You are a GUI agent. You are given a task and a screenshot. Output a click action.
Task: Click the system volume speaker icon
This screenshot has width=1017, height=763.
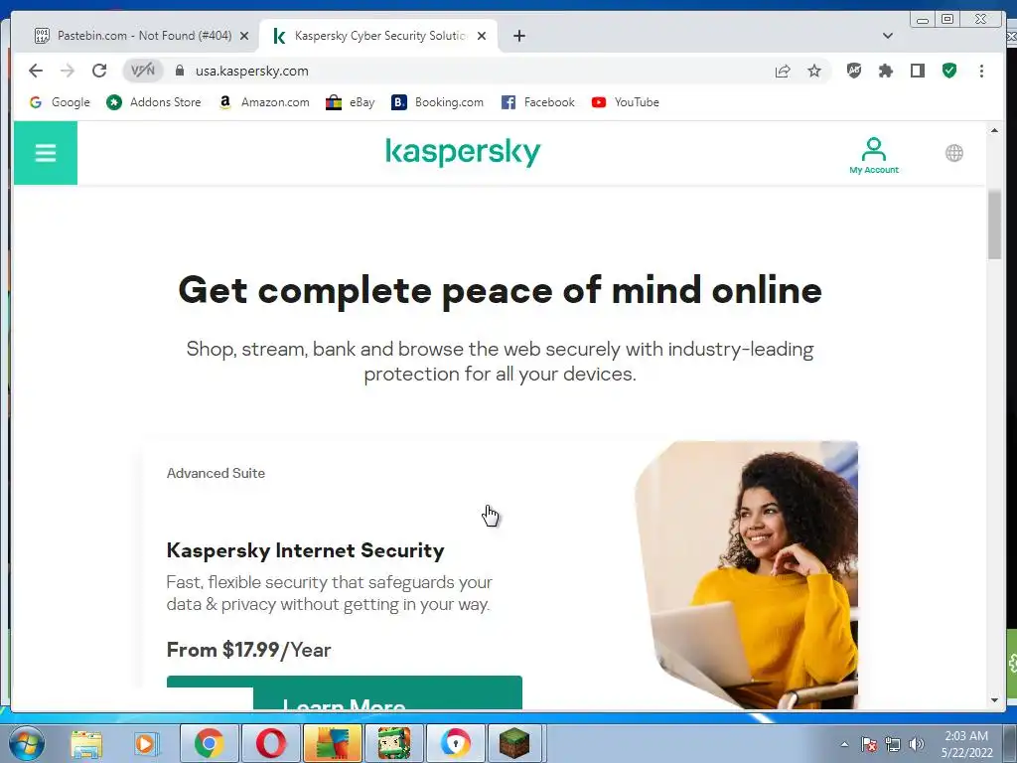[x=917, y=744]
